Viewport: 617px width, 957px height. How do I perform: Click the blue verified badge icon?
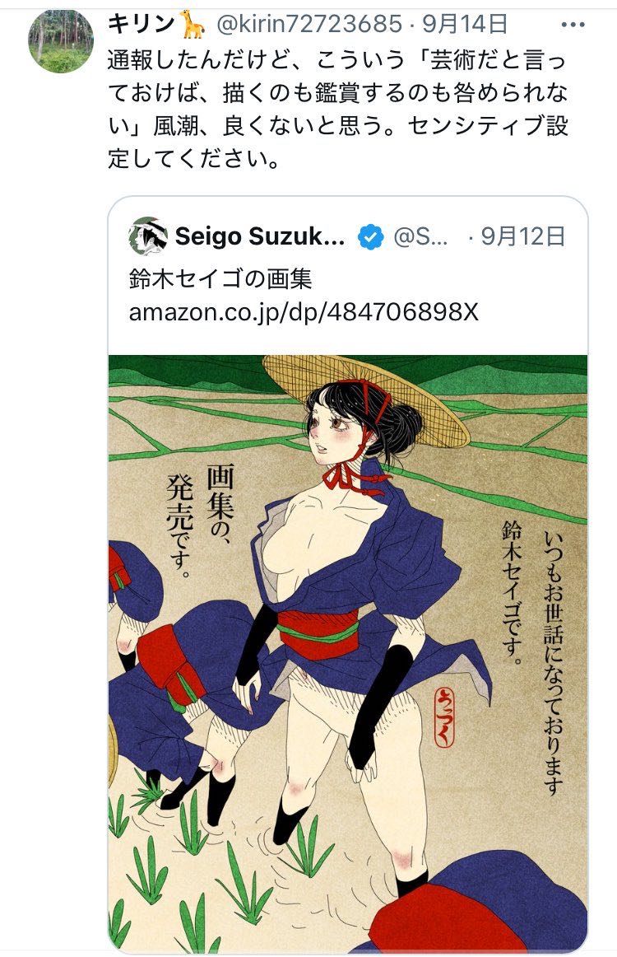pyautogui.click(x=370, y=237)
